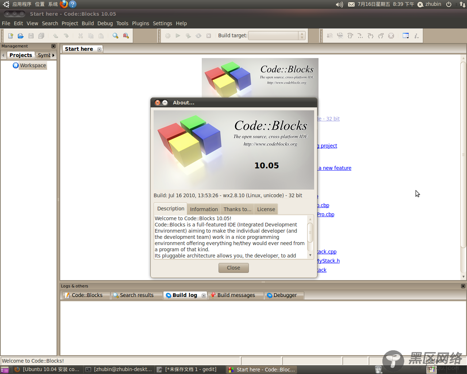Click debugger Run to cursor icon

pyautogui.click(x=340, y=36)
